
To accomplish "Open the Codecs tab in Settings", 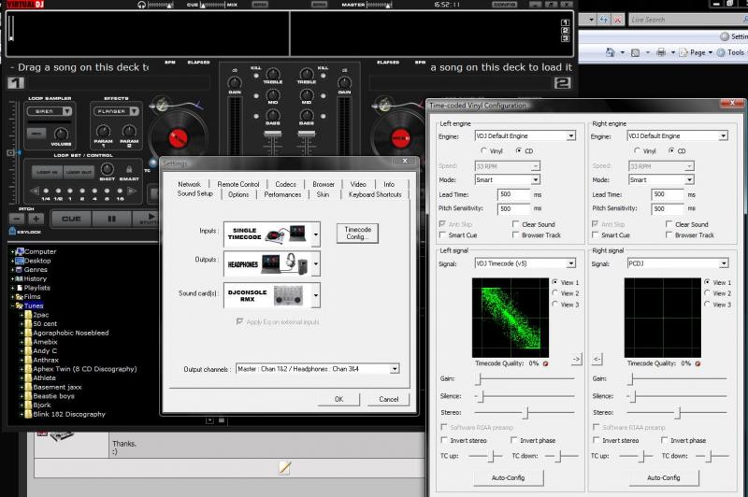I will [286, 184].
